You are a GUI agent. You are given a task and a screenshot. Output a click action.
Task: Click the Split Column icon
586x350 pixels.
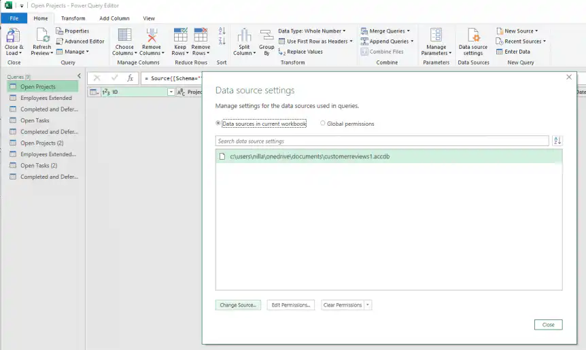pyautogui.click(x=244, y=35)
